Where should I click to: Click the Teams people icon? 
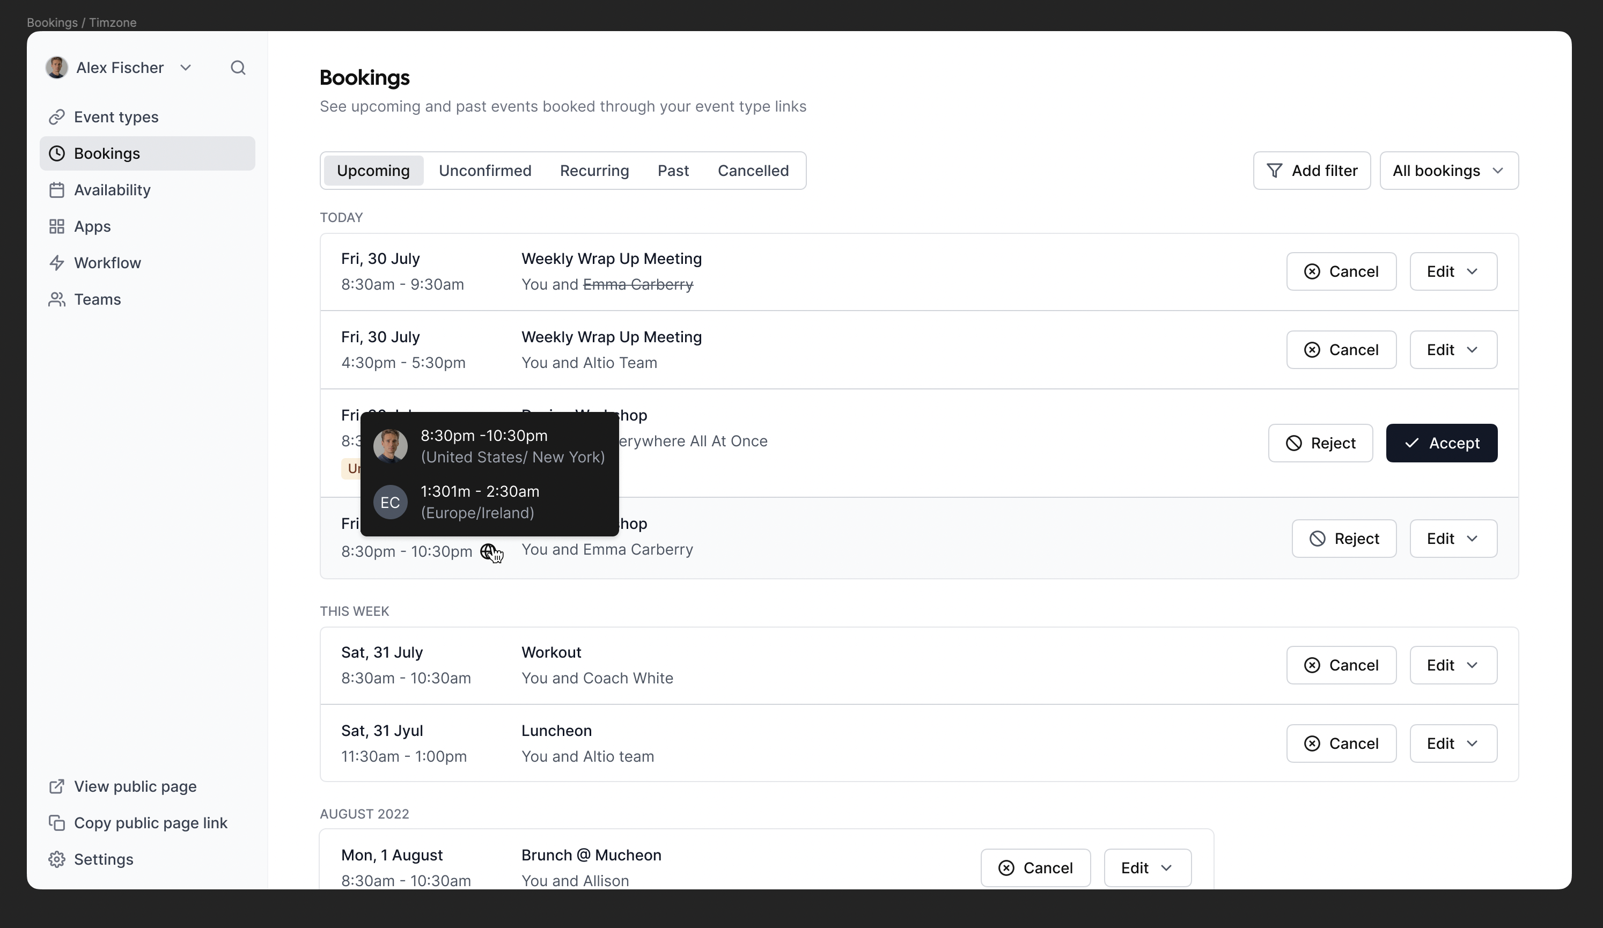click(57, 299)
